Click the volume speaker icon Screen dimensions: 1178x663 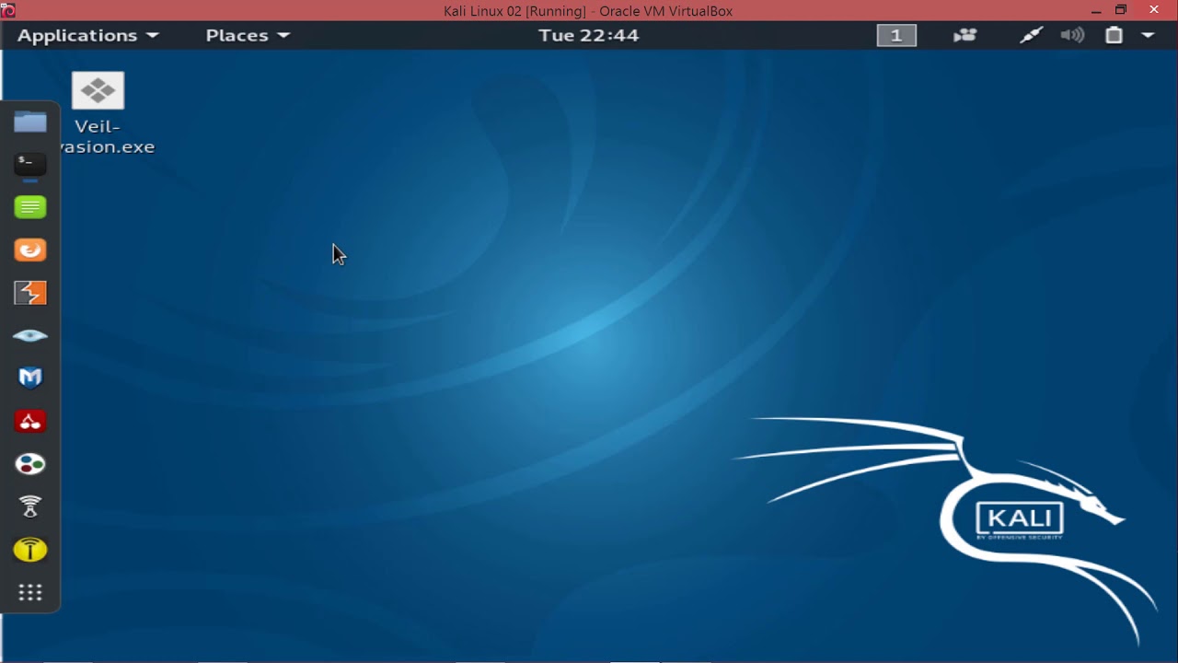pos(1072,35)
